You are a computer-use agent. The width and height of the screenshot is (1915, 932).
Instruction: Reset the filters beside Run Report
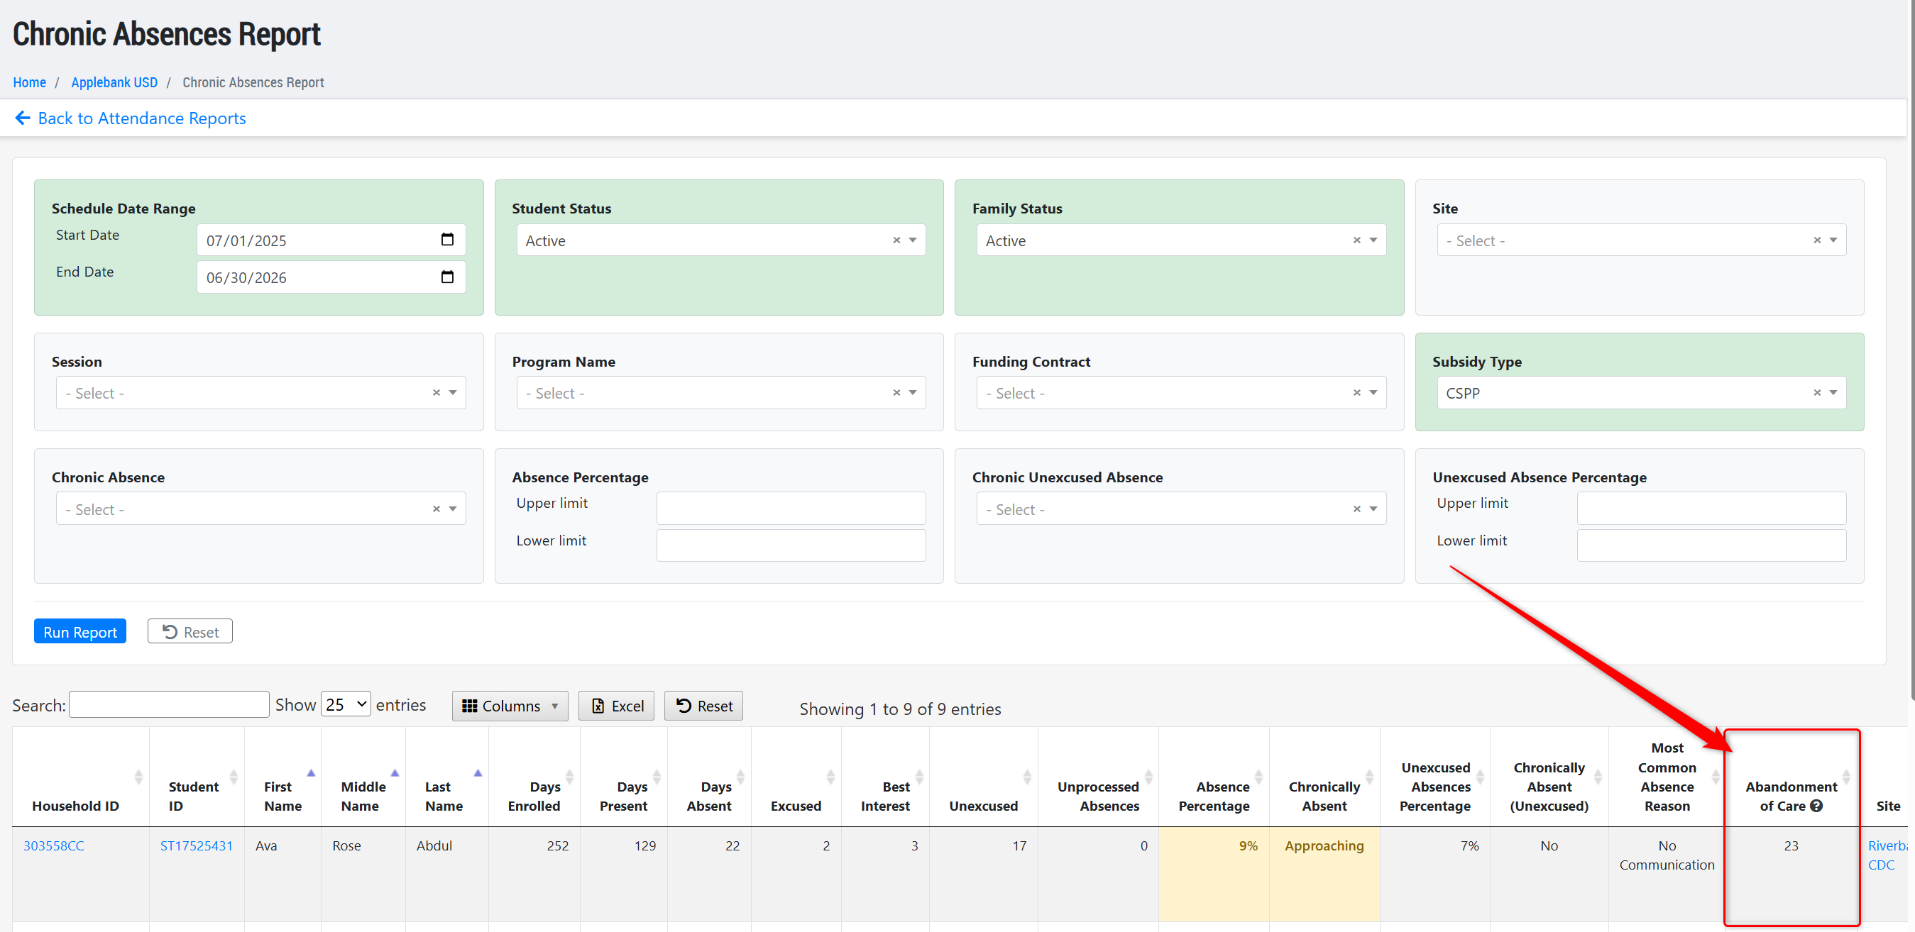pos(190,631)
